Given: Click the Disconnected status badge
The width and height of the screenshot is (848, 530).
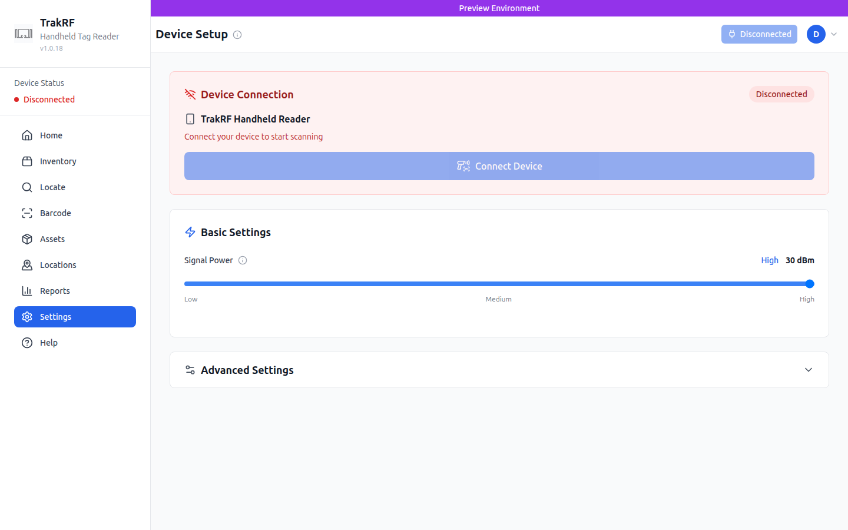Looking at the screenshot, I should (x=781, y=94).
